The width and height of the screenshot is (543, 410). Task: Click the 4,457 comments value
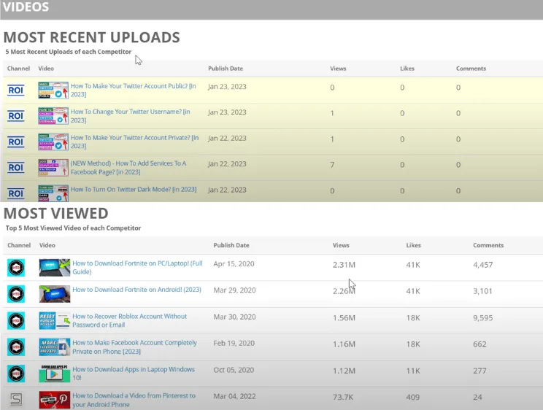coord(482,265)
